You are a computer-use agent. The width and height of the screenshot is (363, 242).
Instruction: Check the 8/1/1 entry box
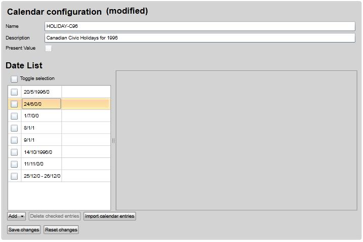14,128
